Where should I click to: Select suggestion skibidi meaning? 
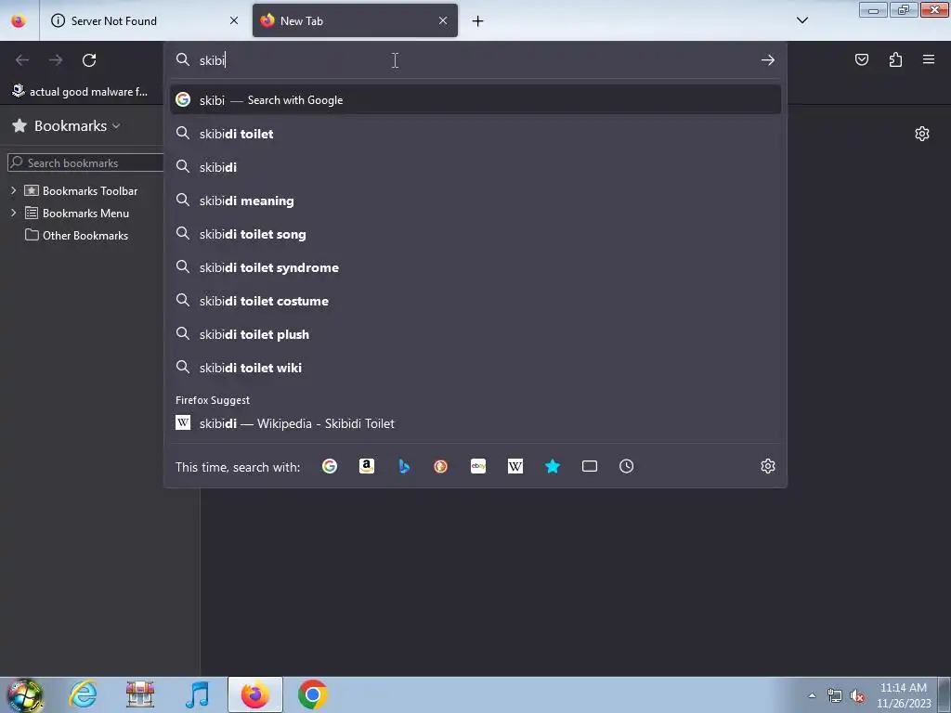(475, 201)
